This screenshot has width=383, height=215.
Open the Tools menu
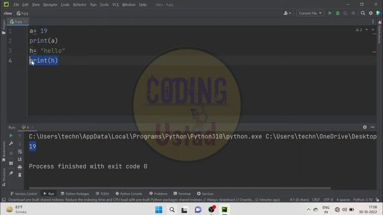[x=104, y=5]
